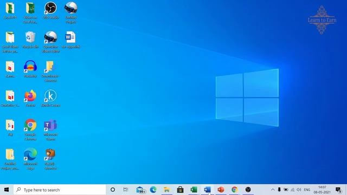This screenshot has width=347, height=195.
Task: Switch to Excel on the taskbar
Action: (x=194, y=190)
